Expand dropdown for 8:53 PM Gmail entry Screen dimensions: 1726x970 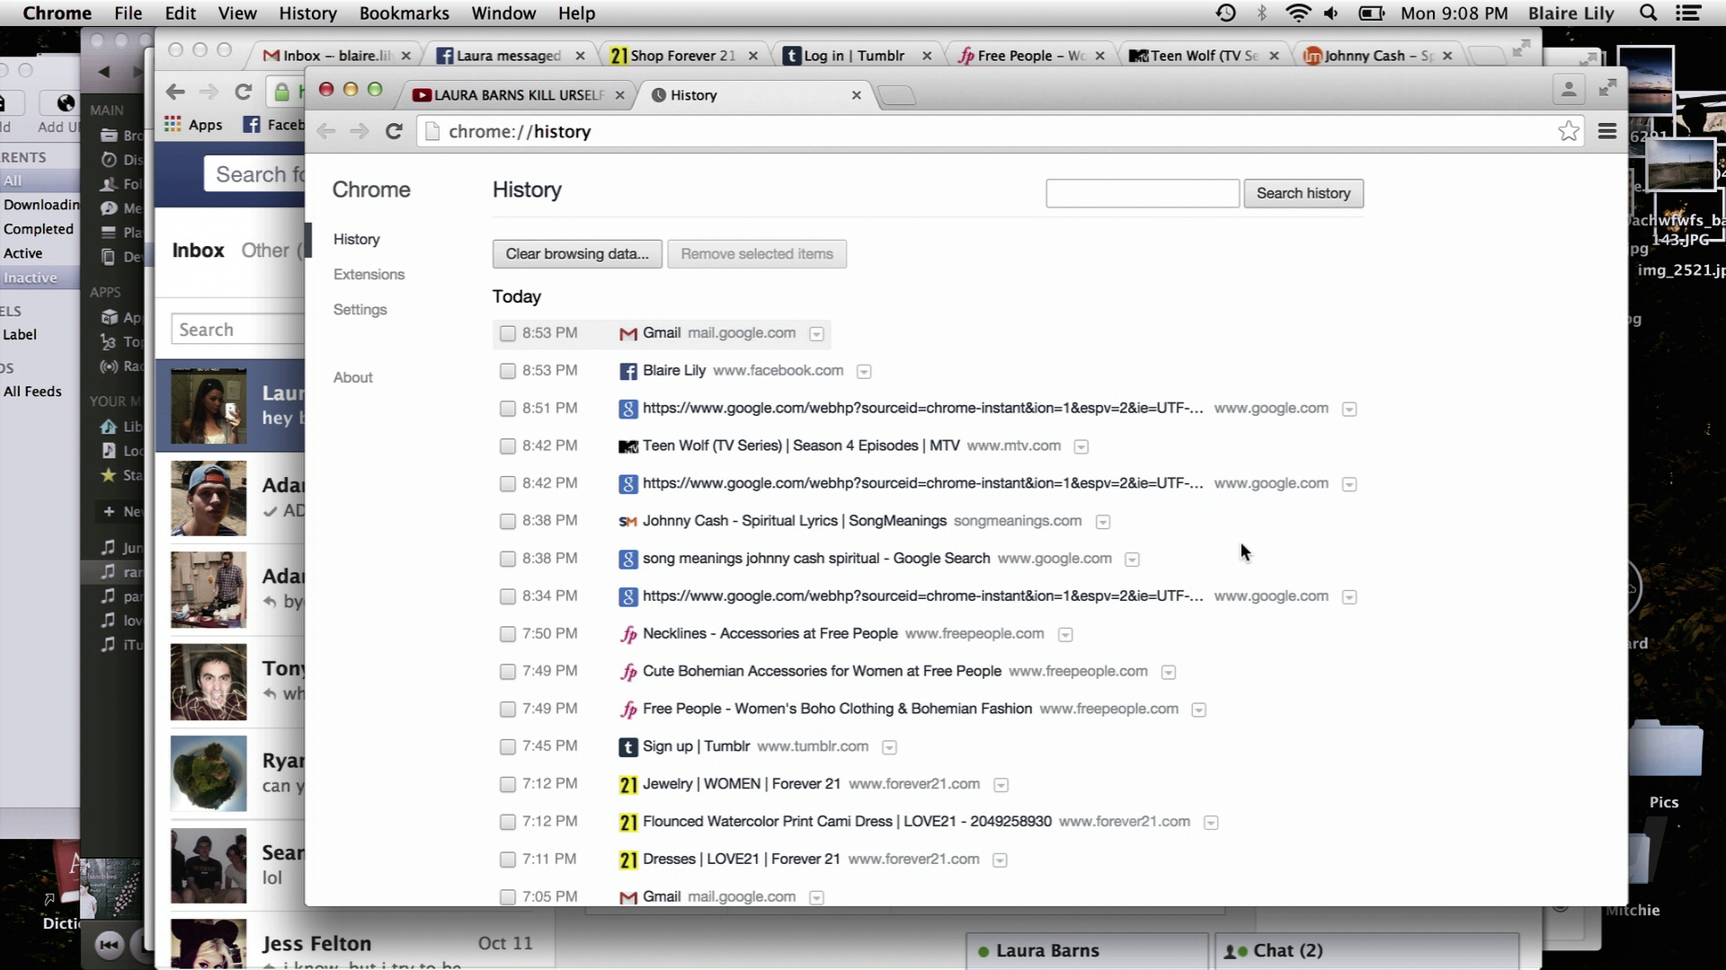point(816,334)
